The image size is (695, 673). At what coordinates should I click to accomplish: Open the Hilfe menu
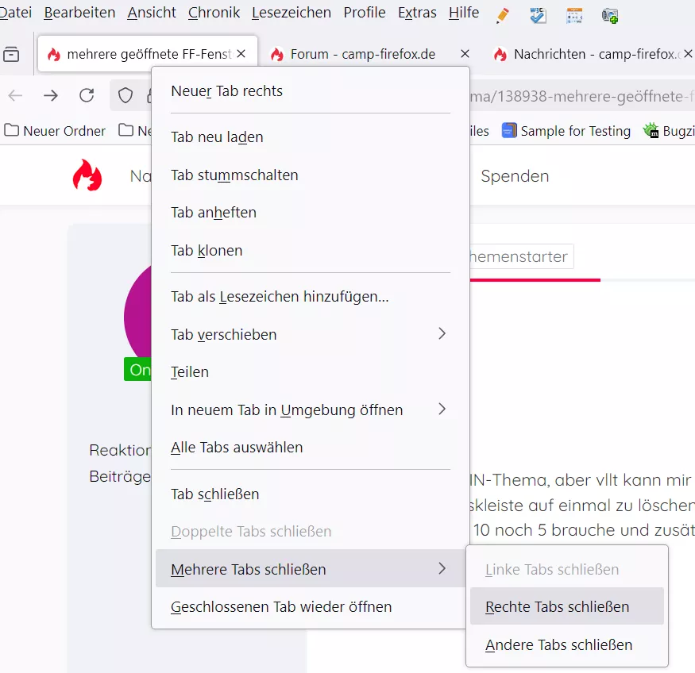[x=464, y=13]
